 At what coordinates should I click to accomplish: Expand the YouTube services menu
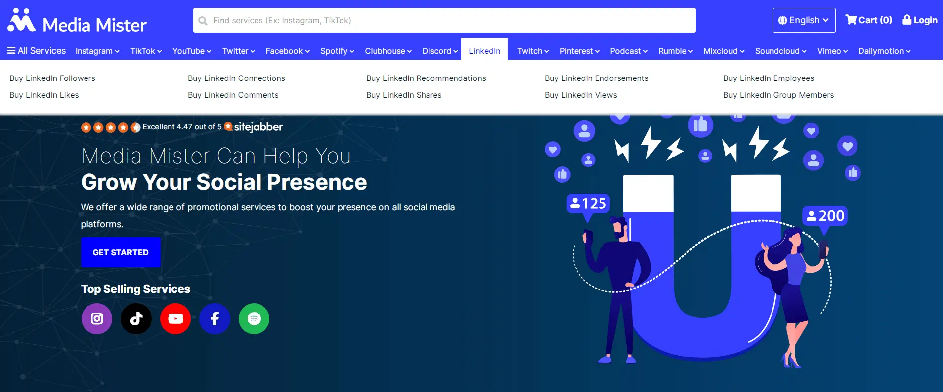click(x=192, y=51)
